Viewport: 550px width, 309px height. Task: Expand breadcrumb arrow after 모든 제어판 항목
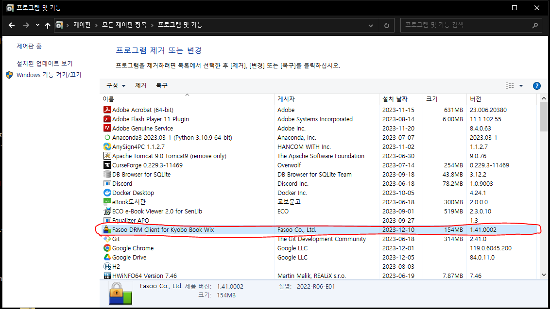pos(152,25)
